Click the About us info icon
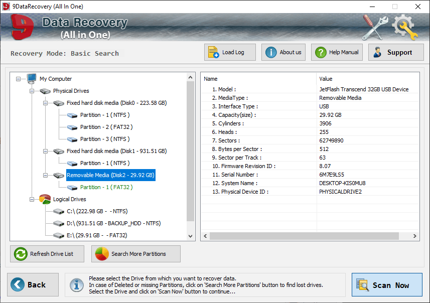Viewport: 430px width, 303px height. point(271,52)
